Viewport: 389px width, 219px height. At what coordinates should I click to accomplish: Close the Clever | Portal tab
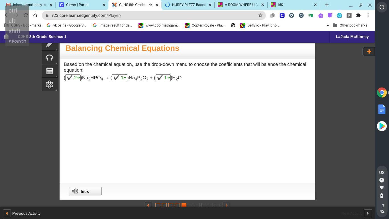tap(104, 5)
